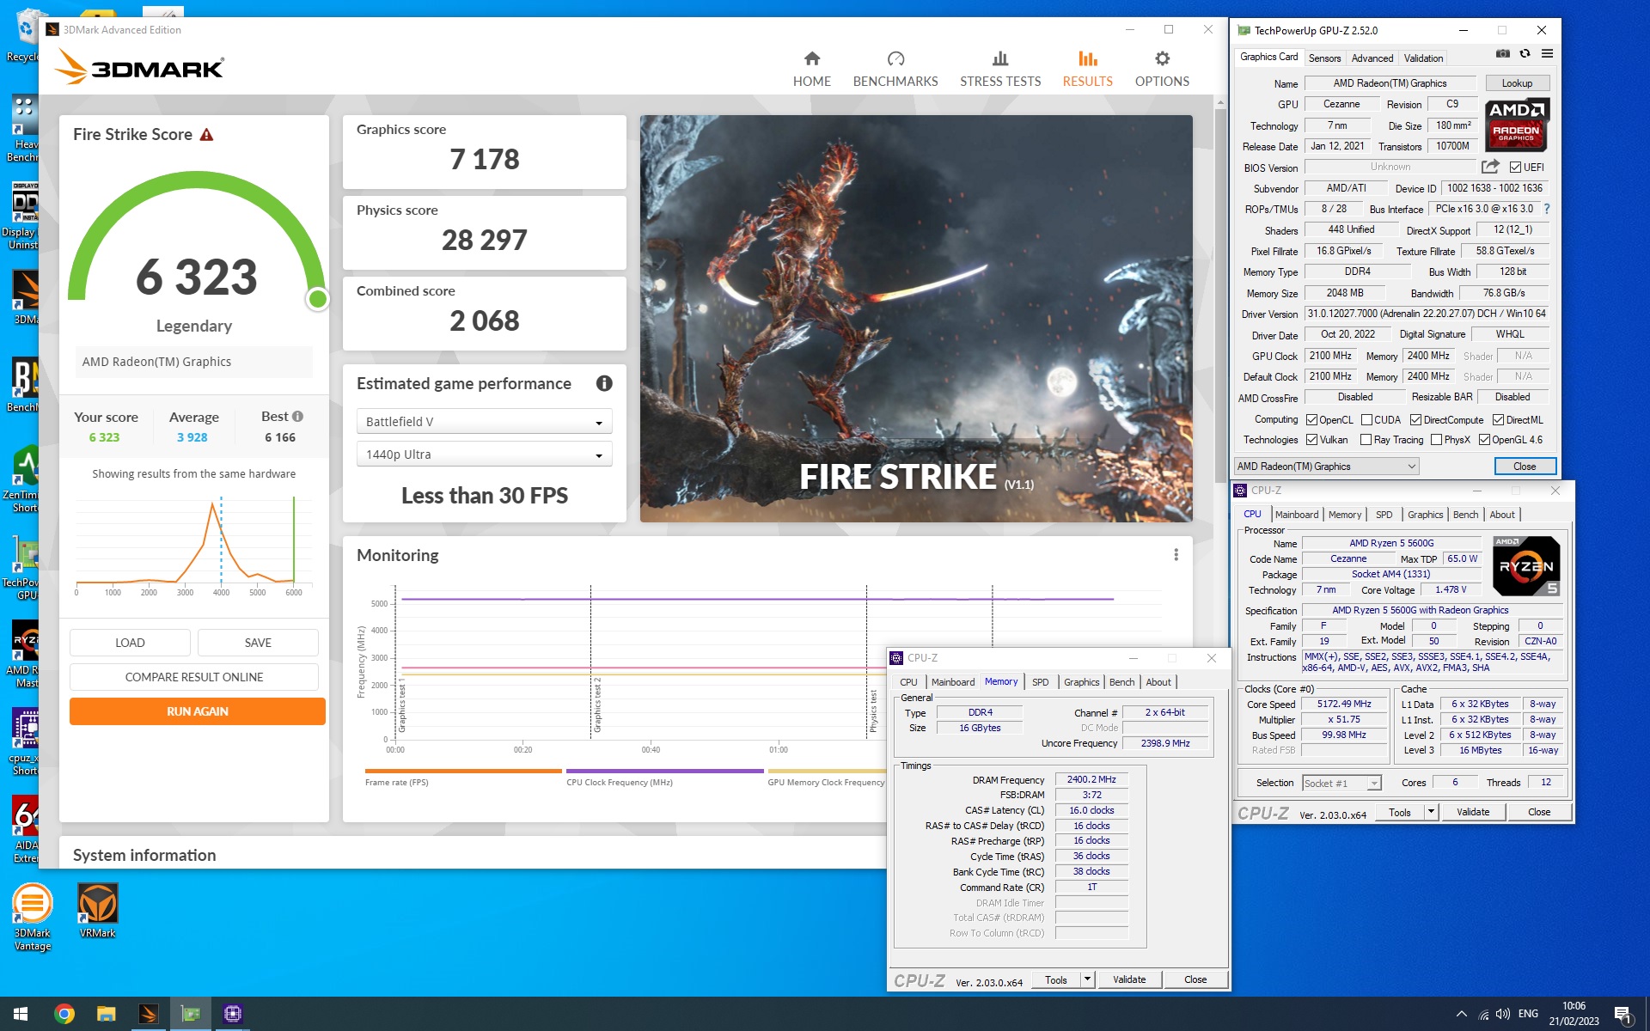Click the Fire Strike Score warning icon
1650x1031 pixels.
click(x=206, y=135)
